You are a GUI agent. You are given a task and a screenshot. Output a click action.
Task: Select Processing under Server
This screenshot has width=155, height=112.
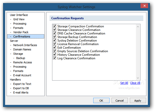coord(20,67)
